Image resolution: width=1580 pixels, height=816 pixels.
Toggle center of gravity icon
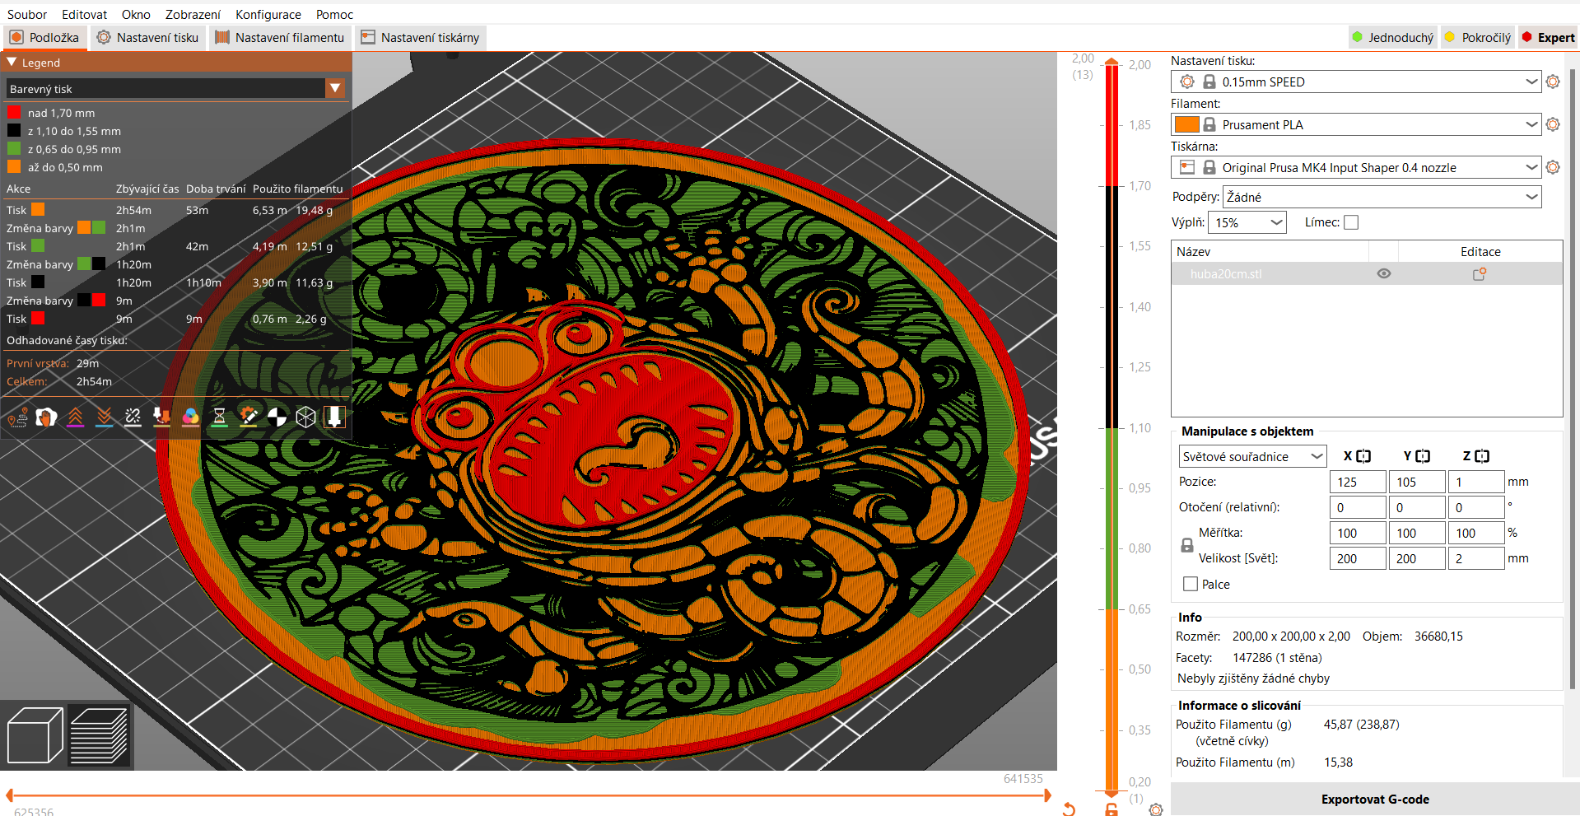coord(277,417)
